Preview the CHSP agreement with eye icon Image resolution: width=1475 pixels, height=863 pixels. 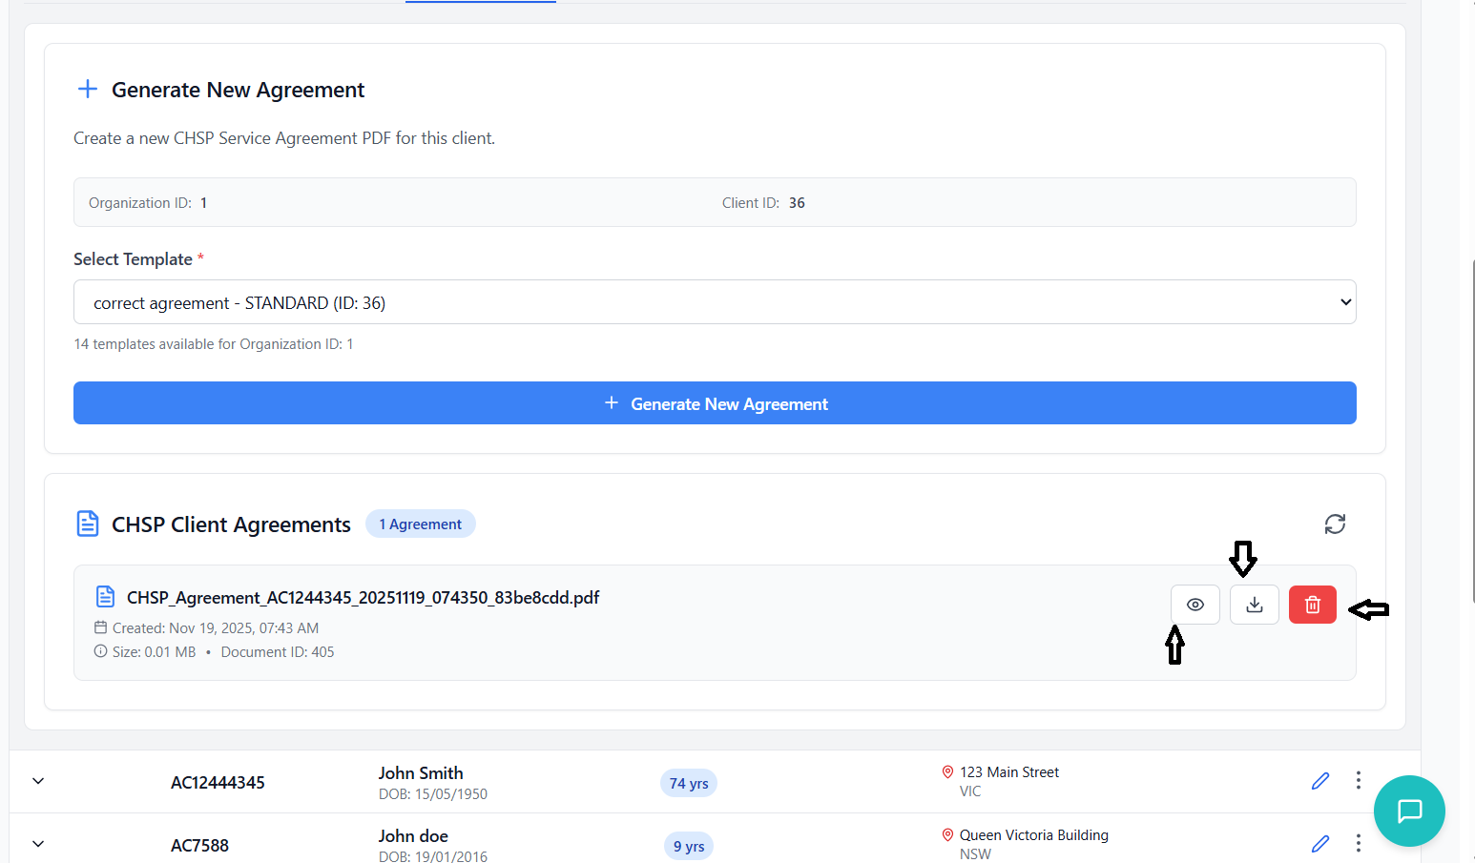point(1195,605)
